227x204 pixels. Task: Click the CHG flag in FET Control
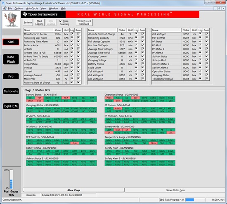[75, 143]
